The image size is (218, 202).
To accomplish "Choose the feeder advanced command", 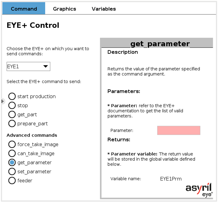I will point(12,181).
